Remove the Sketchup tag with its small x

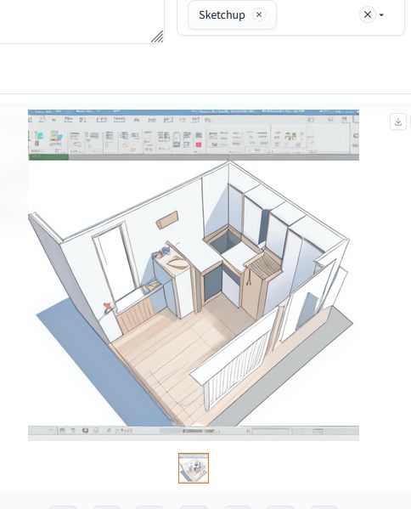(259, 14)
